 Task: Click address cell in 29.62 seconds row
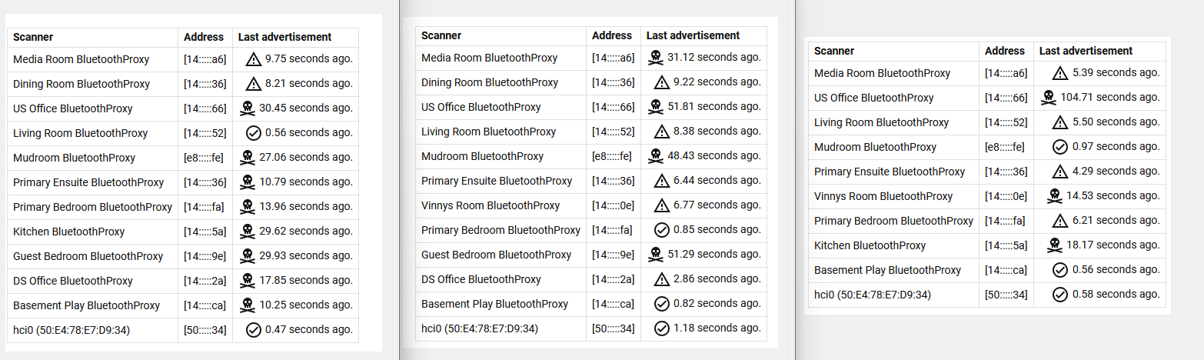205,232
